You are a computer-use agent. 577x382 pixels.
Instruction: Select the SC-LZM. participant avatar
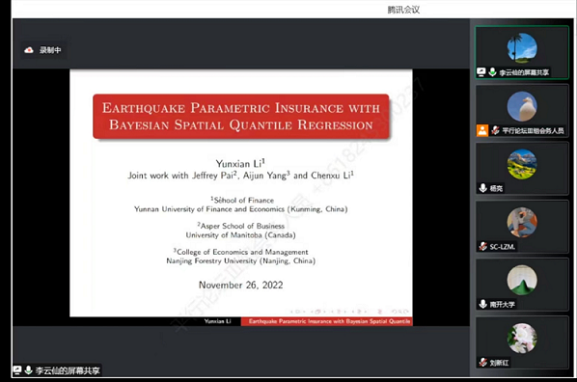coord(522,222)
